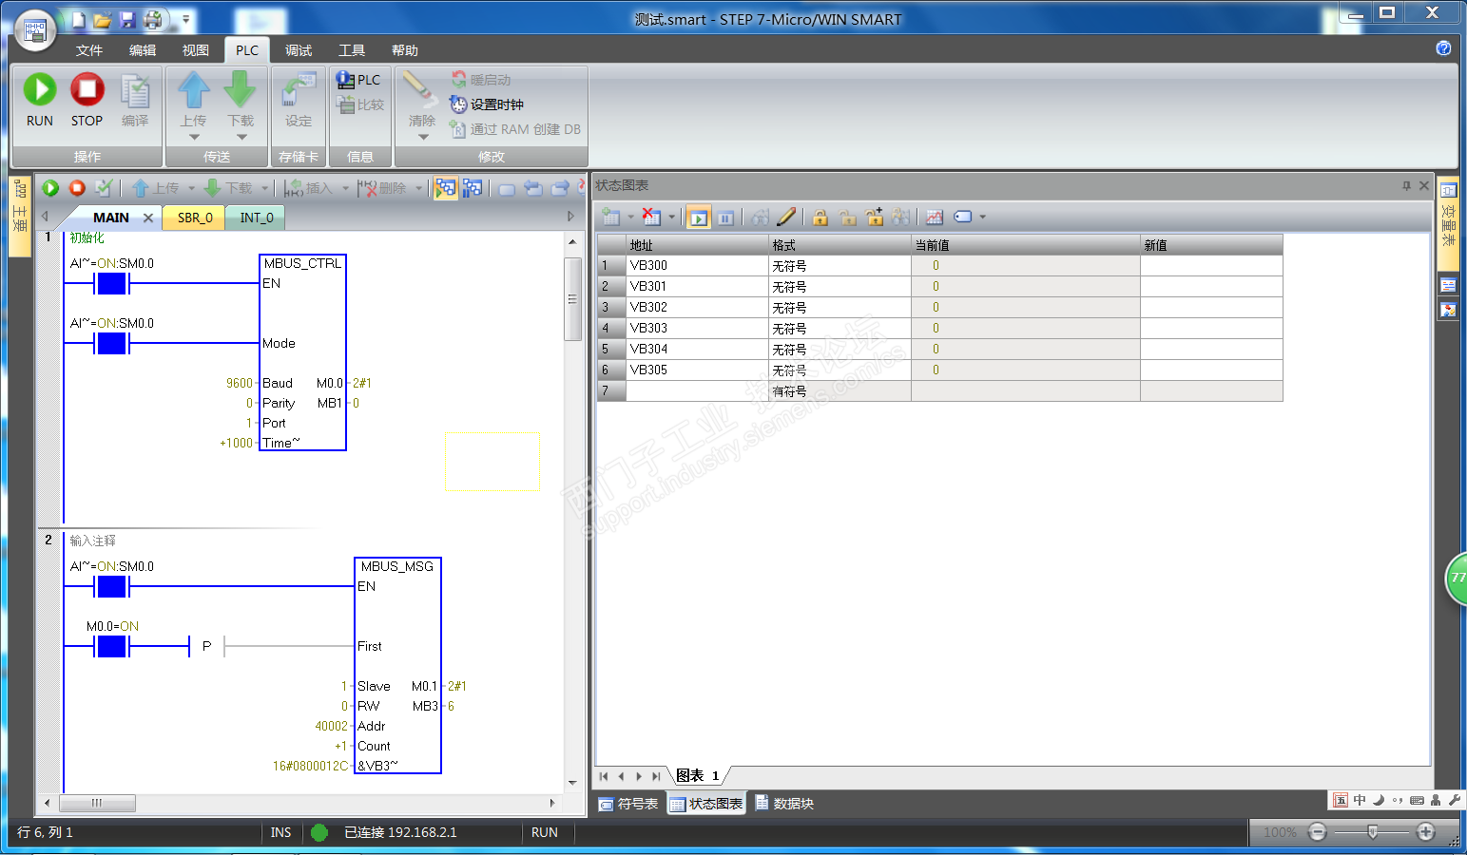Click unforce-all lock with plus icon
The height and width of the screenshot is (855, 1467).
pos(875,218)
